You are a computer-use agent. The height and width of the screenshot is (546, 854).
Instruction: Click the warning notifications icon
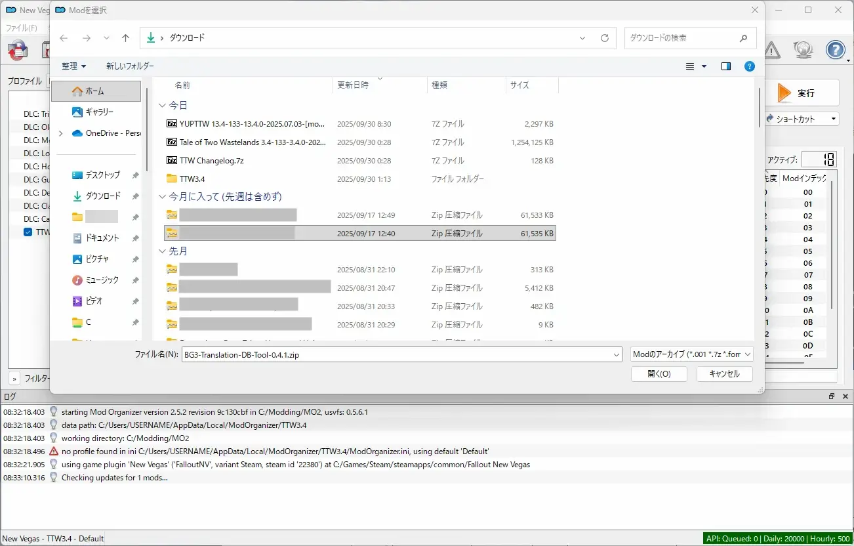(772, 49)
